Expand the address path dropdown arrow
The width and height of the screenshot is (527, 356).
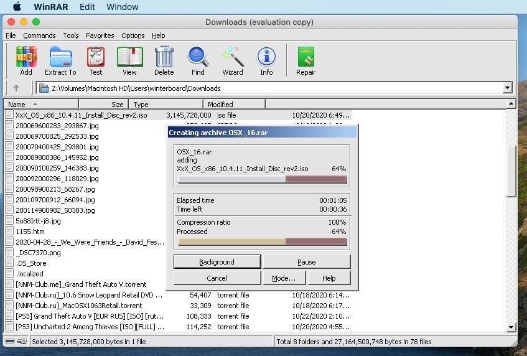coord(507,88)
